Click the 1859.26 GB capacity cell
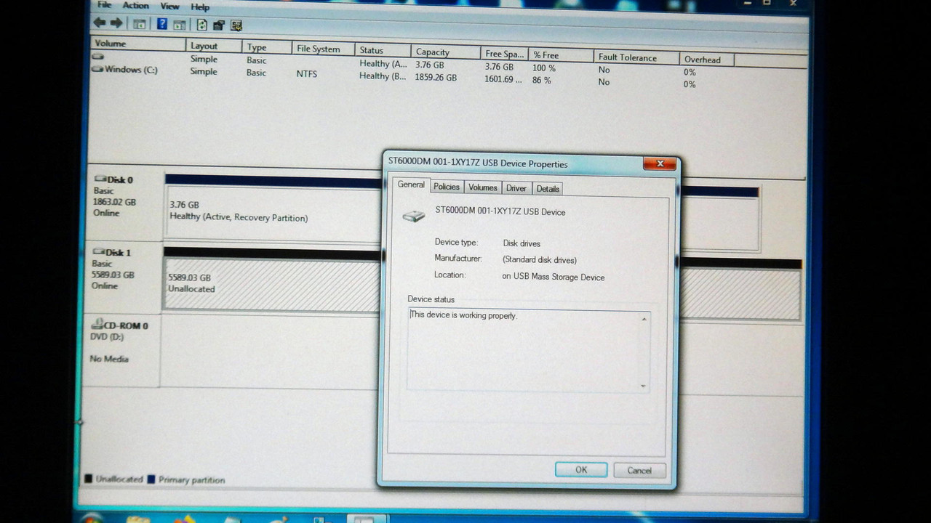 point(436,77)
